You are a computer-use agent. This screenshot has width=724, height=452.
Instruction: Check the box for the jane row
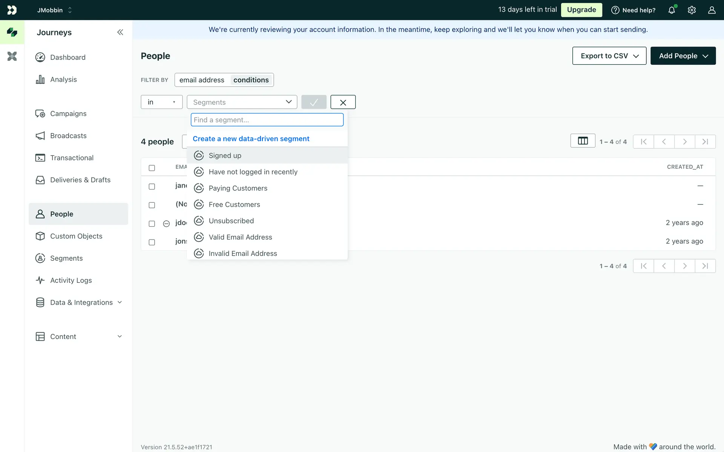click(152, 186)
